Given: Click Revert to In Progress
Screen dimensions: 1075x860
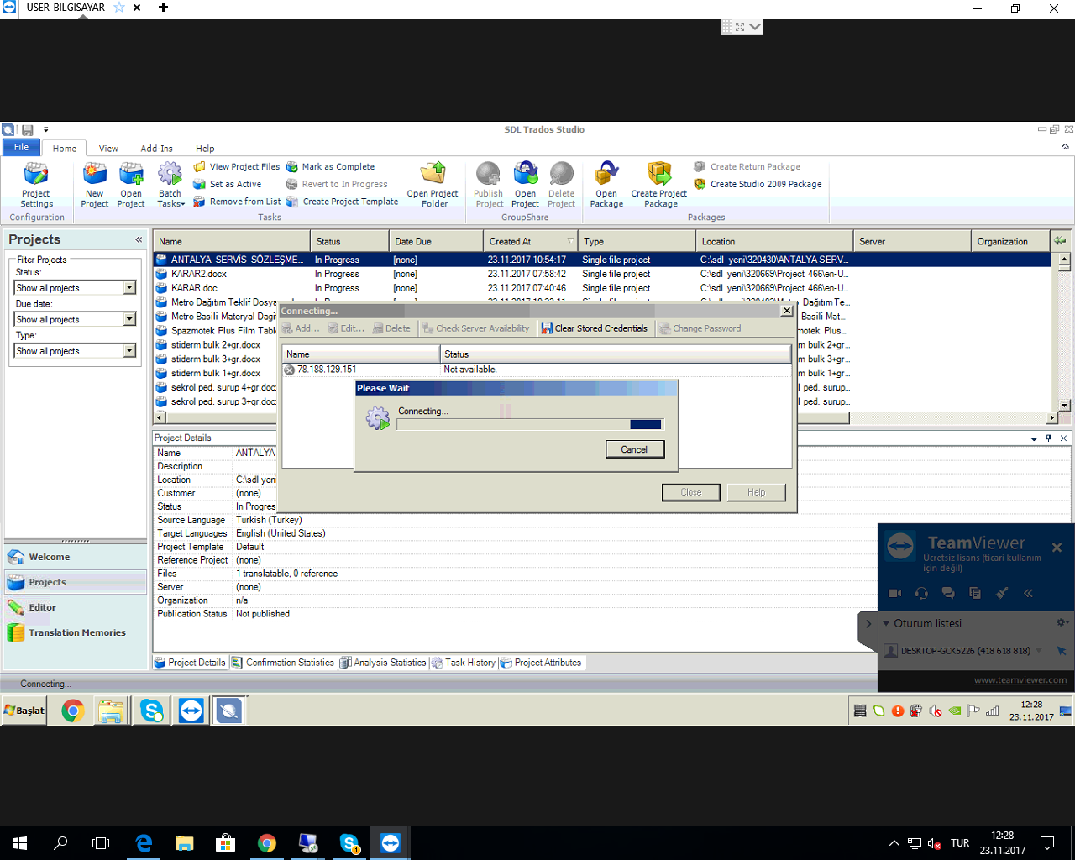Looking at the screenshot, I should (337, 184).
